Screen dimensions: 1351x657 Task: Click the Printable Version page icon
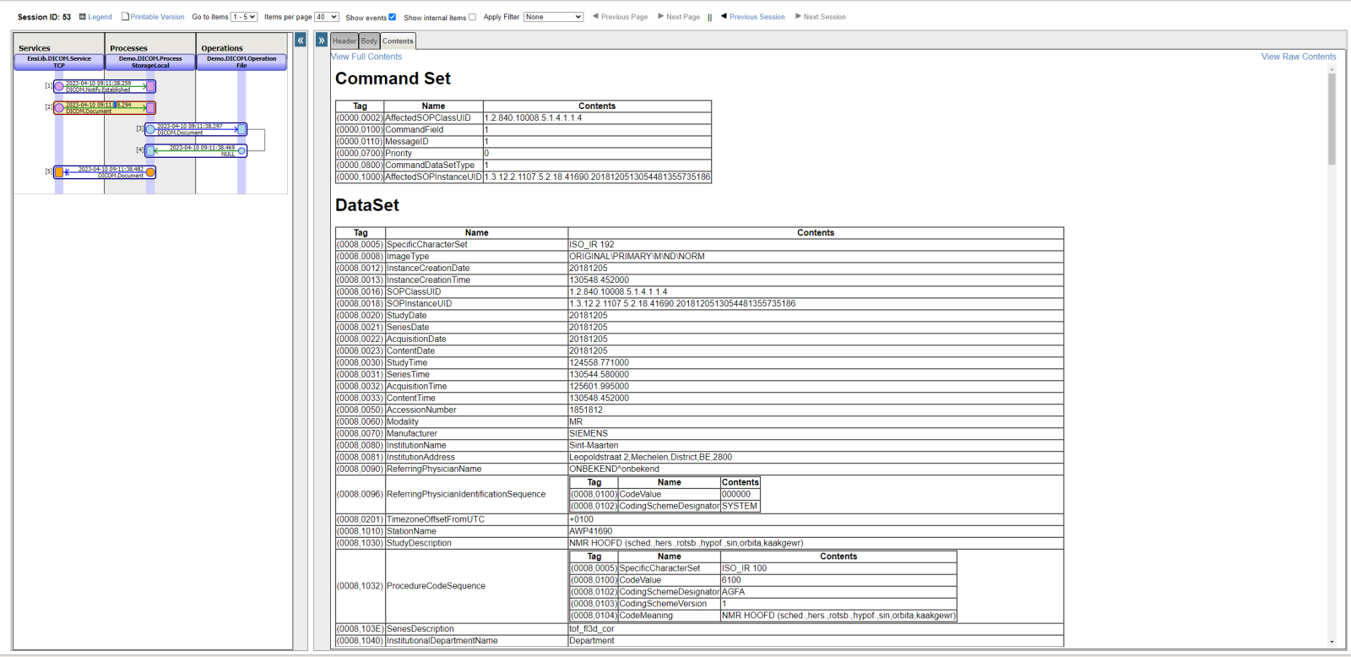(x=125, y=17)
